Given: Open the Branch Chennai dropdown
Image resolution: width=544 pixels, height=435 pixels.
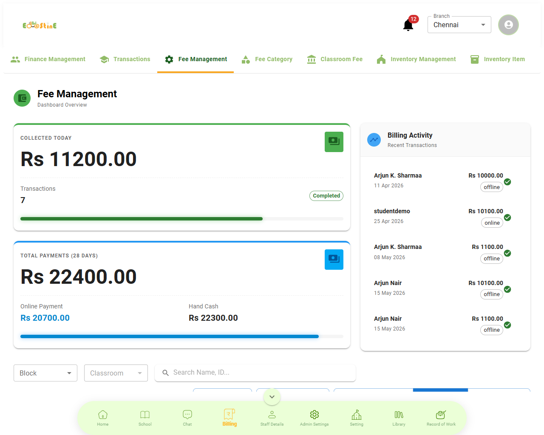Looking at the screenshot, I should 459,25.
